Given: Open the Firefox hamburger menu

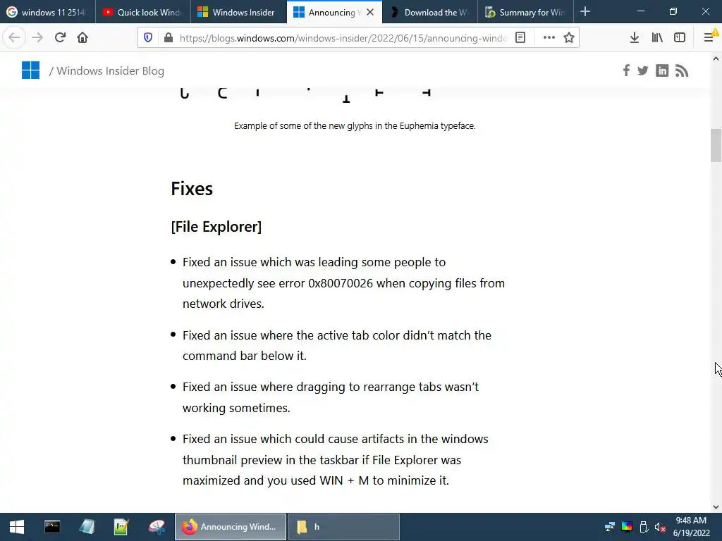Looking at the screenshot, I should tap(709, 38).
